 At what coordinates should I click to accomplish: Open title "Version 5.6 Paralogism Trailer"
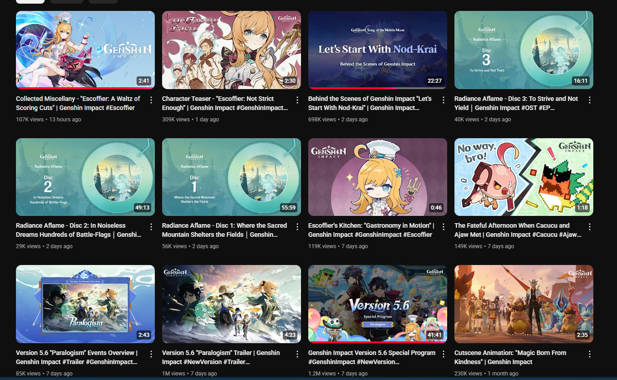click(221, 357)
